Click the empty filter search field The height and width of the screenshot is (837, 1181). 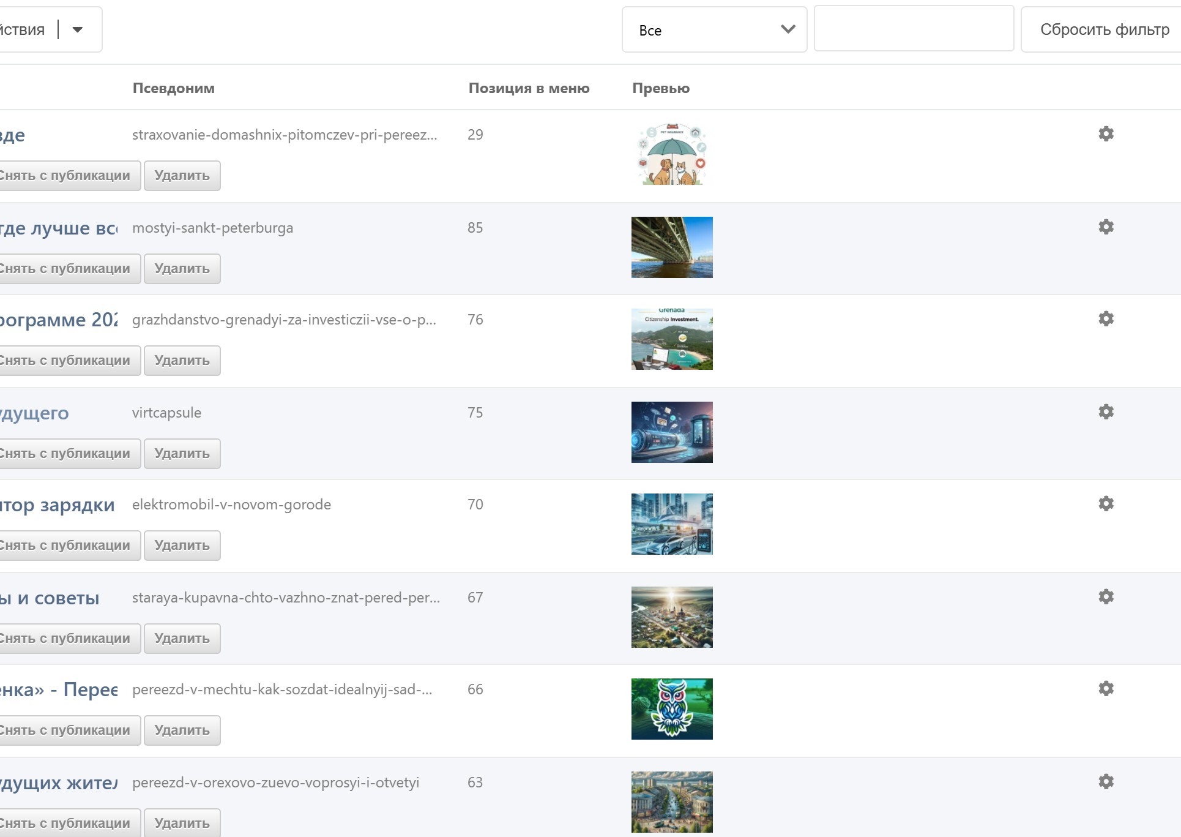click(913, 29)
